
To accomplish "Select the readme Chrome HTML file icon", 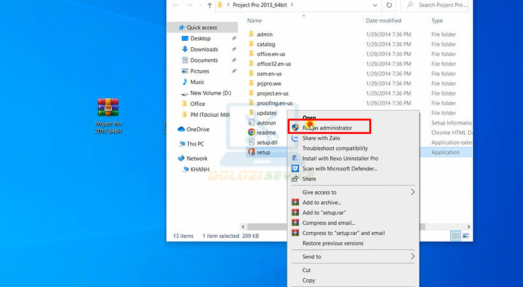I will (251, 133).
